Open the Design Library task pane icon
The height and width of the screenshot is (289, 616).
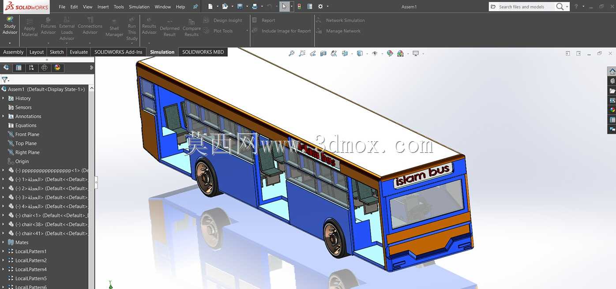tap(612, 81)
